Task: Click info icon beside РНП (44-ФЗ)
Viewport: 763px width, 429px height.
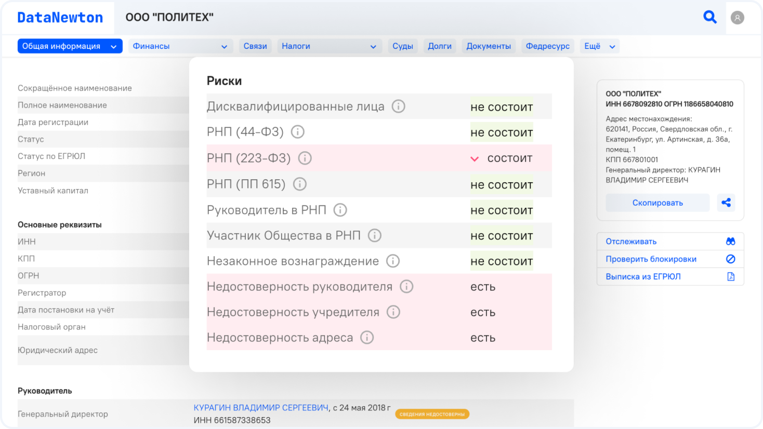Action: click(297, 132)
